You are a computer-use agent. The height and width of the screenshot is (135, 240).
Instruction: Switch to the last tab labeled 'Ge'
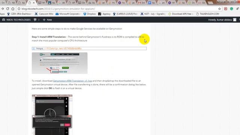(201, 3)
